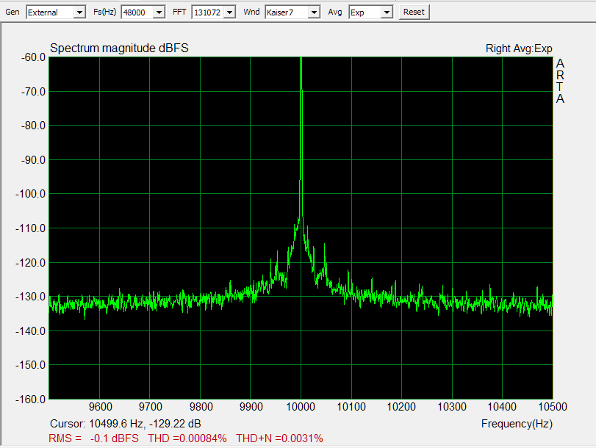Image resolution: width=596 pixels, height=448 pixels.
Task: Click the 10500 frequency axis label
Action: (553, 407)
